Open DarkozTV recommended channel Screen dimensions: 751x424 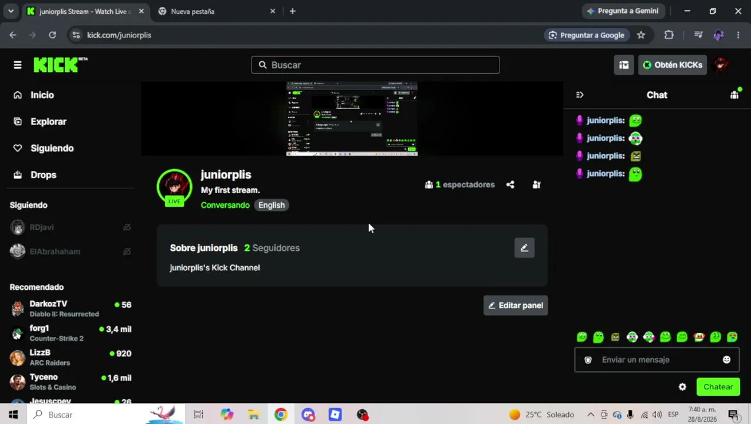71,309
